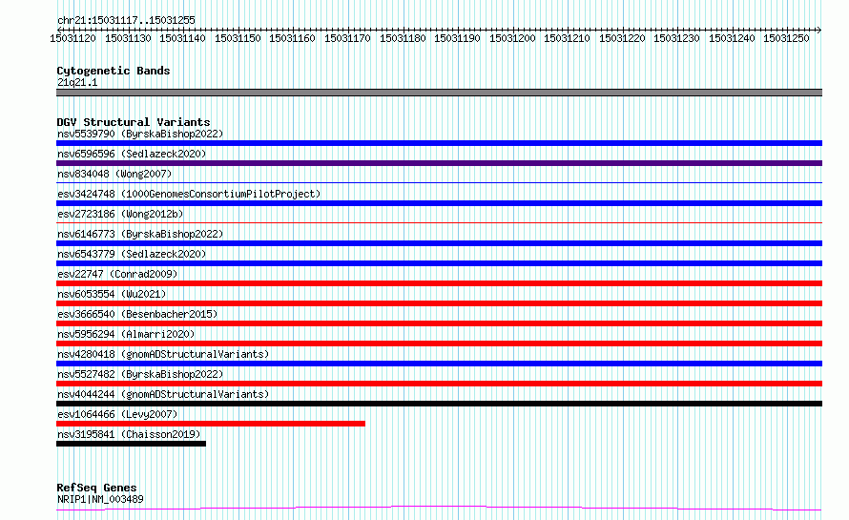Open variant esv3424748 (1000GenomesConsortiumPilotProject) label
The width and height of the screenshot is (849, 520).
[x=189, y=194]
